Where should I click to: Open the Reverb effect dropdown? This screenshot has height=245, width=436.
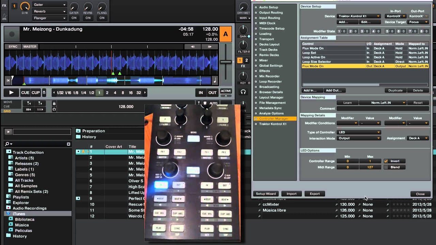click(50, 11)
